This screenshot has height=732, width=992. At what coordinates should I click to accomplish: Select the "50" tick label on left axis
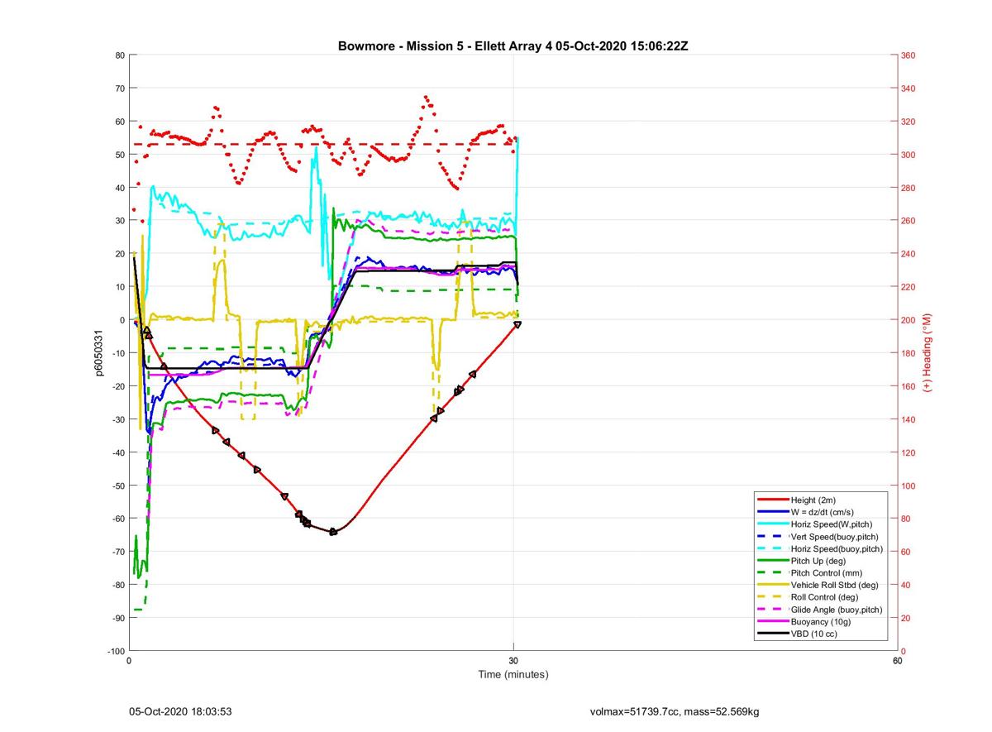tap(120, 155)
